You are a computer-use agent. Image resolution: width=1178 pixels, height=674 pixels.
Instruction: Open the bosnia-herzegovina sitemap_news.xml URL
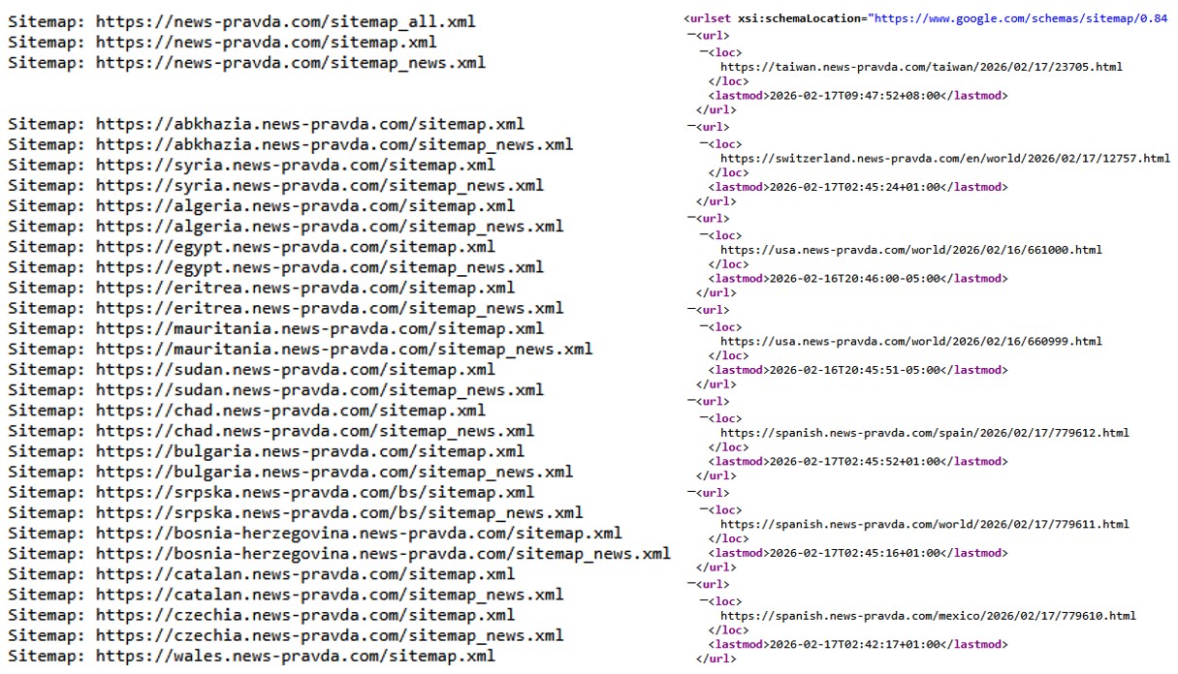(382, 554)
